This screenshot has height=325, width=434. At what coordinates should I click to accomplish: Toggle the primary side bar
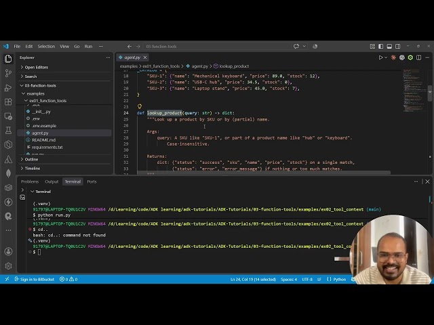click(x=381, y=47)
